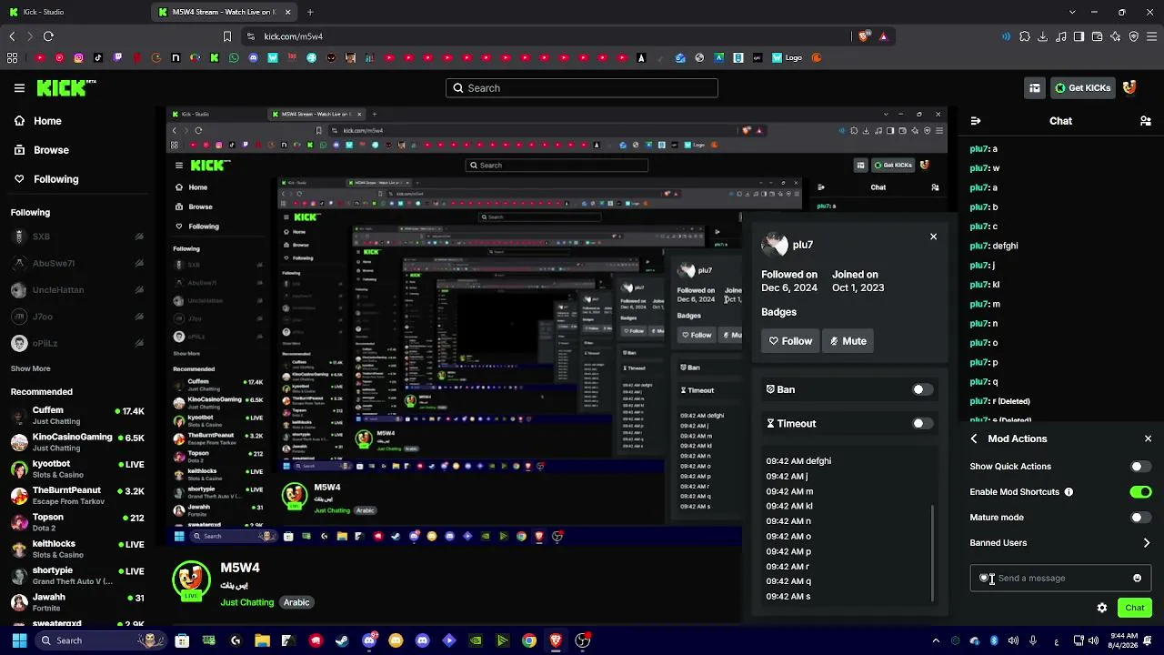Open Google Chrome from the taskbar
1164x655 pixels.
coord(528,640)
